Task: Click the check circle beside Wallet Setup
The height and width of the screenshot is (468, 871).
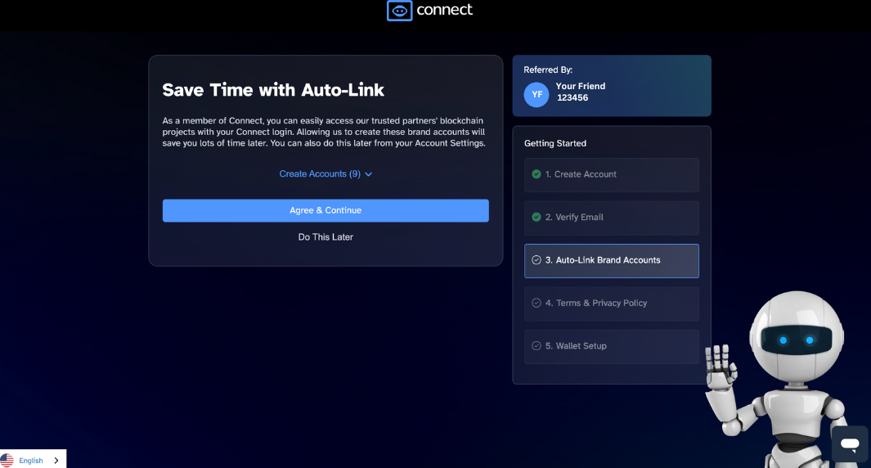Action: [x=536, y=346]
